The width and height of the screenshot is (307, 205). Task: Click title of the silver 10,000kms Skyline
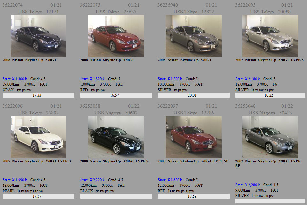pos(185,60)
